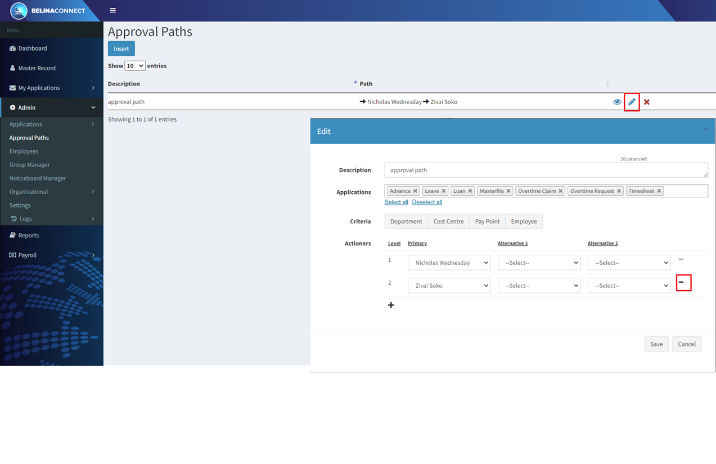716x464 pixels.
Task: Select Approval Paths in sidebar
Action: (x=29, y=138)
